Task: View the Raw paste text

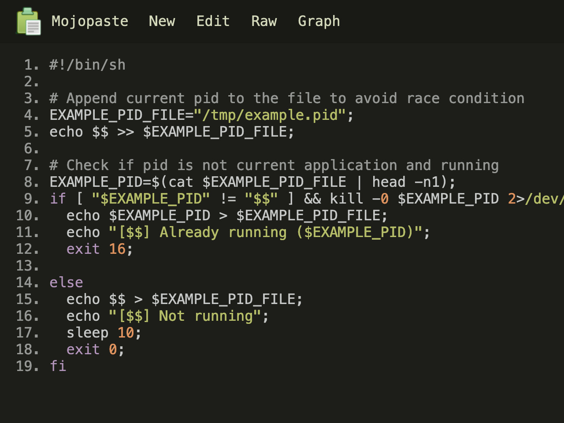Action: click(x=264, y=21)
